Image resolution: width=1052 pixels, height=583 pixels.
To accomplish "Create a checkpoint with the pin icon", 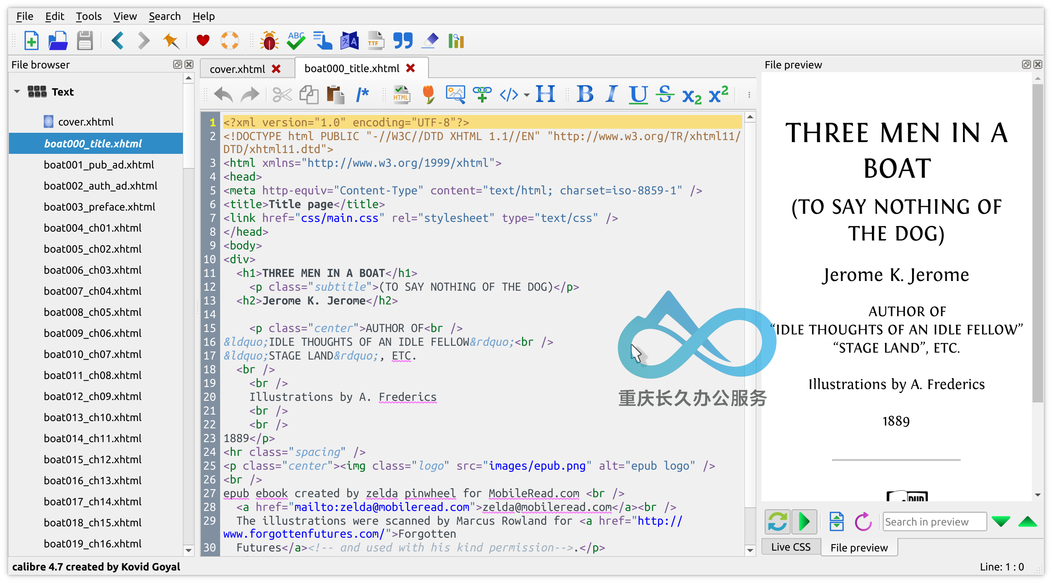I will tap(171, 40).
